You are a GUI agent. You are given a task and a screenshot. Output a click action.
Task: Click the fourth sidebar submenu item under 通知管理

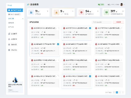click(x=11, y=27)
